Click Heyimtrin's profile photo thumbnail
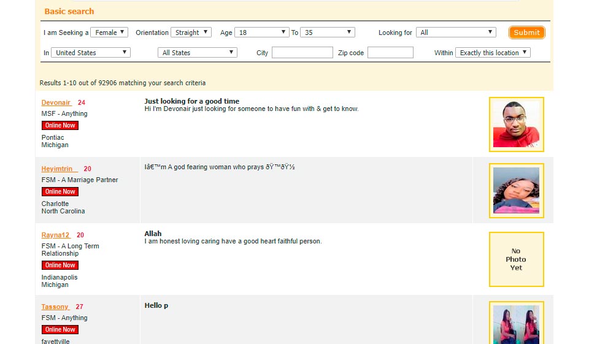The image size is (589, 344). click(516, 190)
